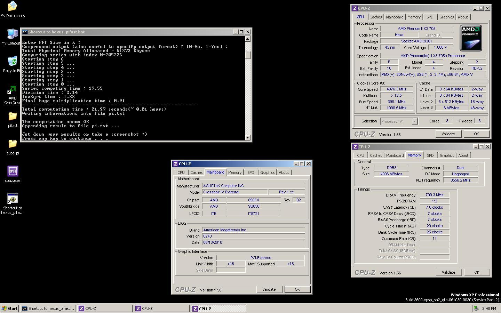Click the BIOS date 08/13/2010 field
This screenshot has width=501, height=313.
coord(253,242)
